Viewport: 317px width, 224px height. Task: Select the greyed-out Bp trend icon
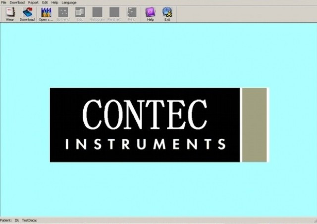pos(63,14)
